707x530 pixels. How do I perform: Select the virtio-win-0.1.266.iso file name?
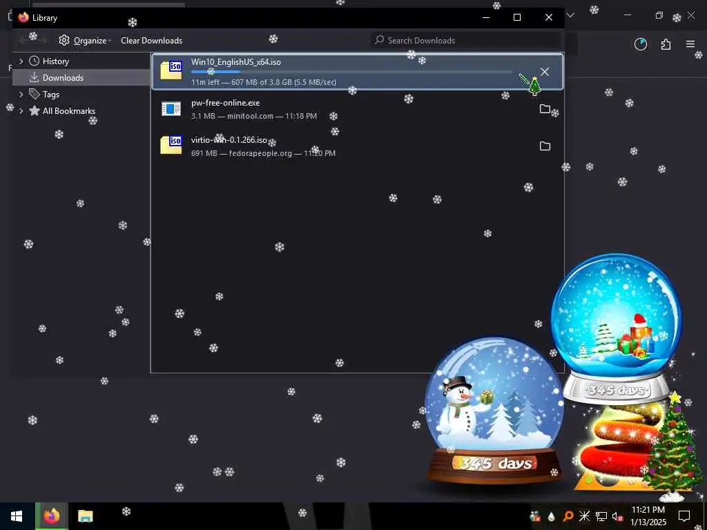[229, 139]
